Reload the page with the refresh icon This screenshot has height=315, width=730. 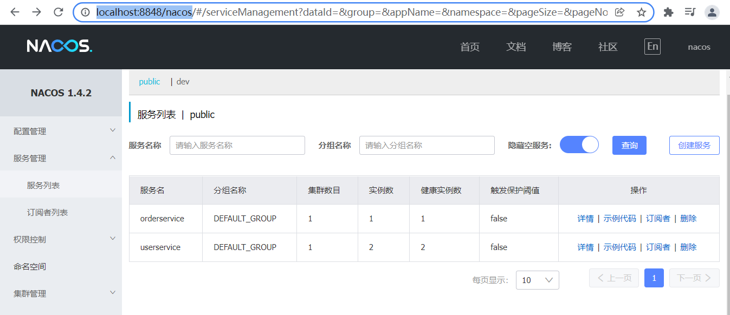[x=59, y=11]
